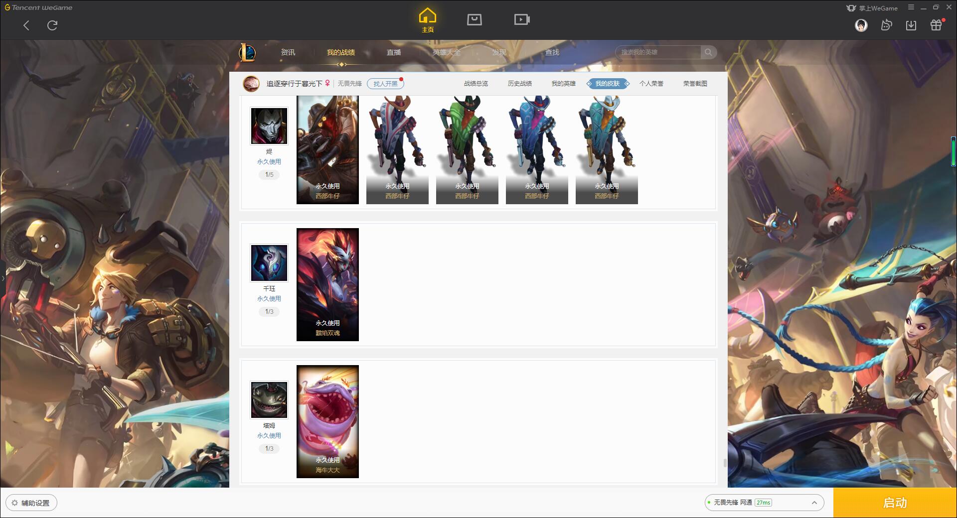Open the user avatar profile

point(861,25)
